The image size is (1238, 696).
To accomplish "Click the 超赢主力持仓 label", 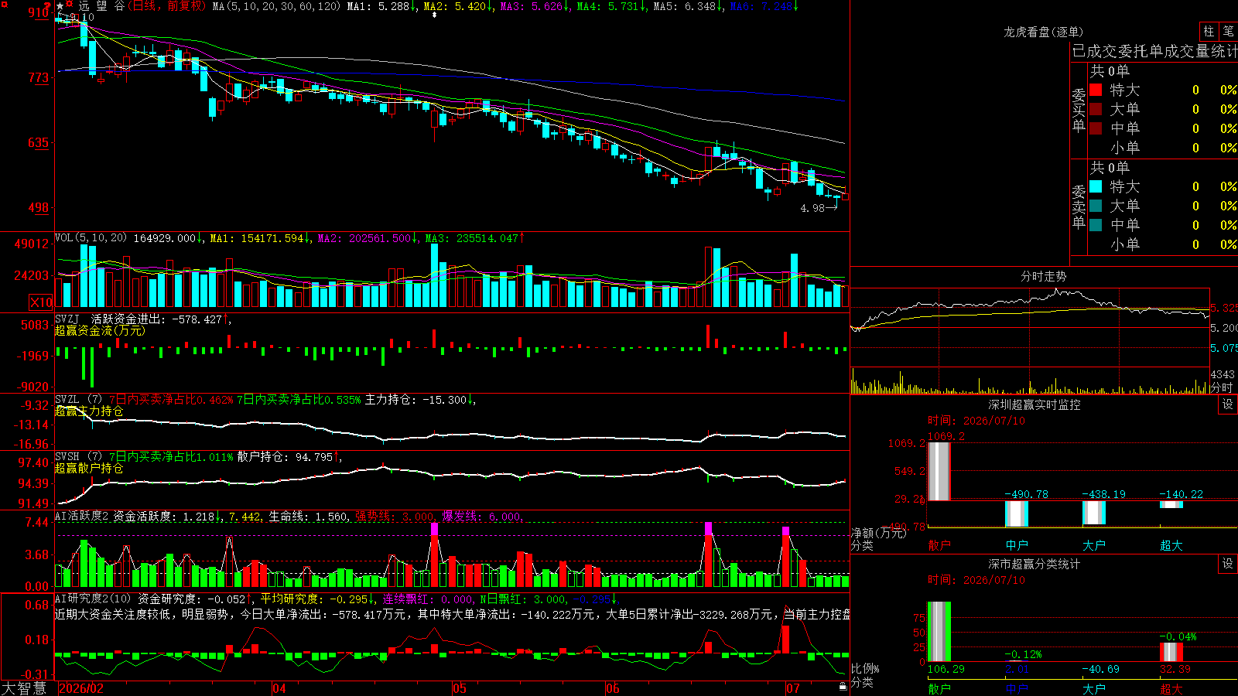I will [89, 411].
